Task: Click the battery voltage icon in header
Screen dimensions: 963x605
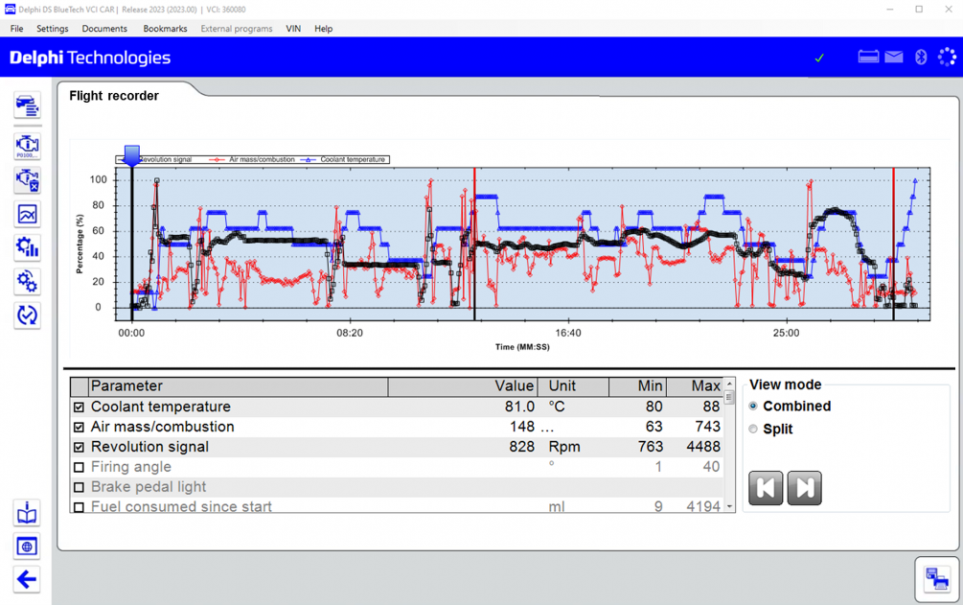Action: 868,58
